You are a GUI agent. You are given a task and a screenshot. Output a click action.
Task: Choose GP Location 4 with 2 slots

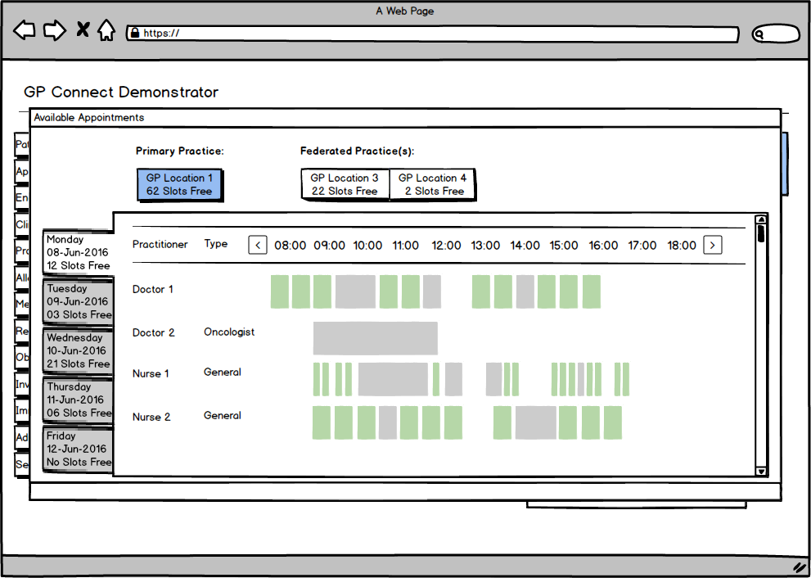433,184
